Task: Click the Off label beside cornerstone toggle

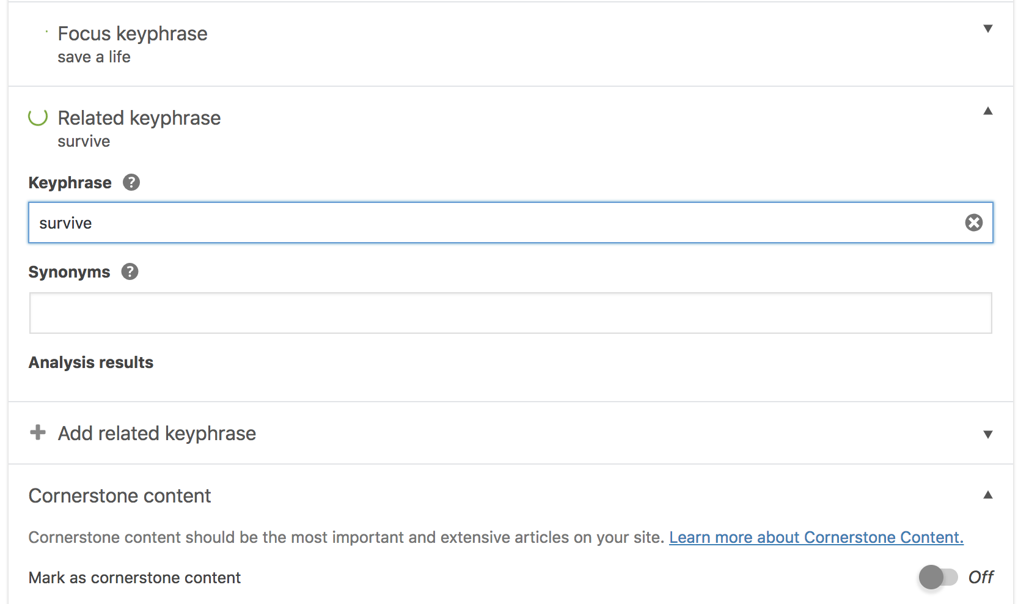Action: pyautogui.click(x=981, y=577)
